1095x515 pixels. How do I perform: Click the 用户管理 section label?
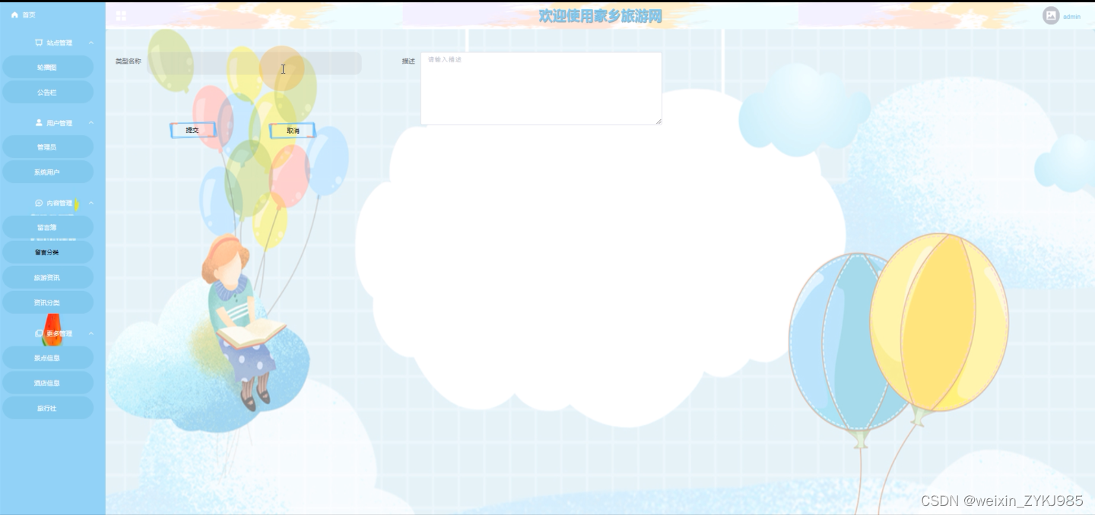59,123
